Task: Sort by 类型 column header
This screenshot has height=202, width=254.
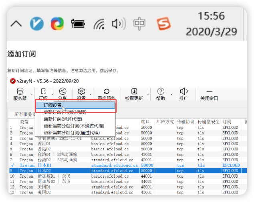Action: 24,122
